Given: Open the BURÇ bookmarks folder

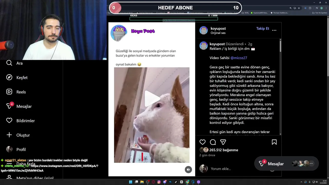Looking at the screenshot, I should point(245,13).
